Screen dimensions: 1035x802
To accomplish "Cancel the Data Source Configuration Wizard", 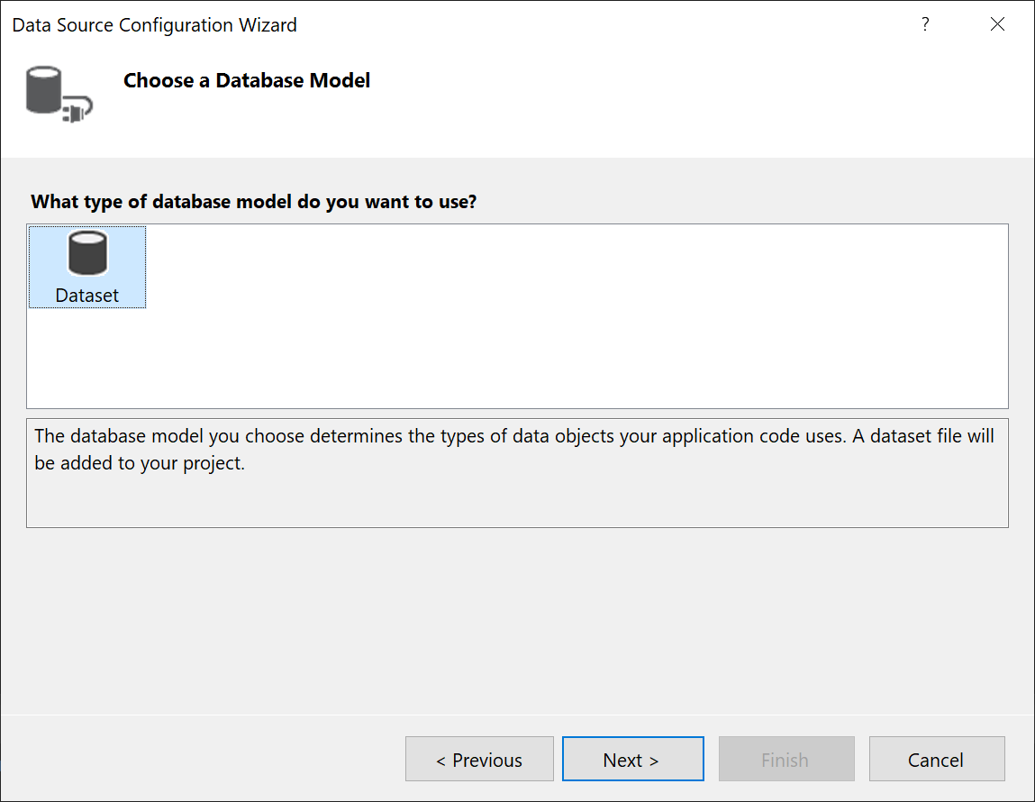I will pyautogui.click(x=936, y=759).
